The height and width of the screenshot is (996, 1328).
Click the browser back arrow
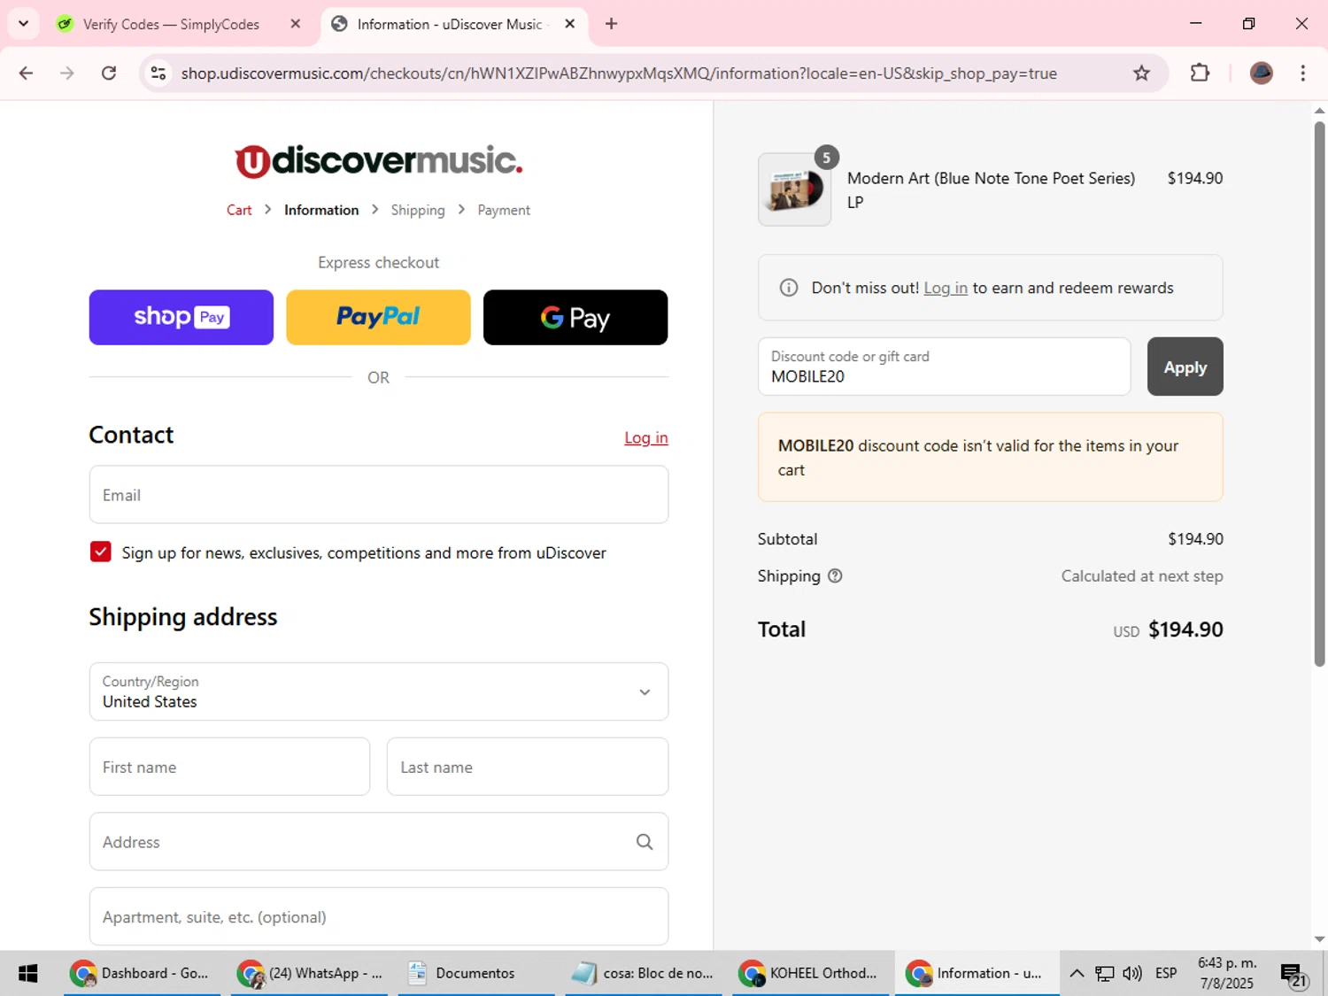[x=26, y=73]
